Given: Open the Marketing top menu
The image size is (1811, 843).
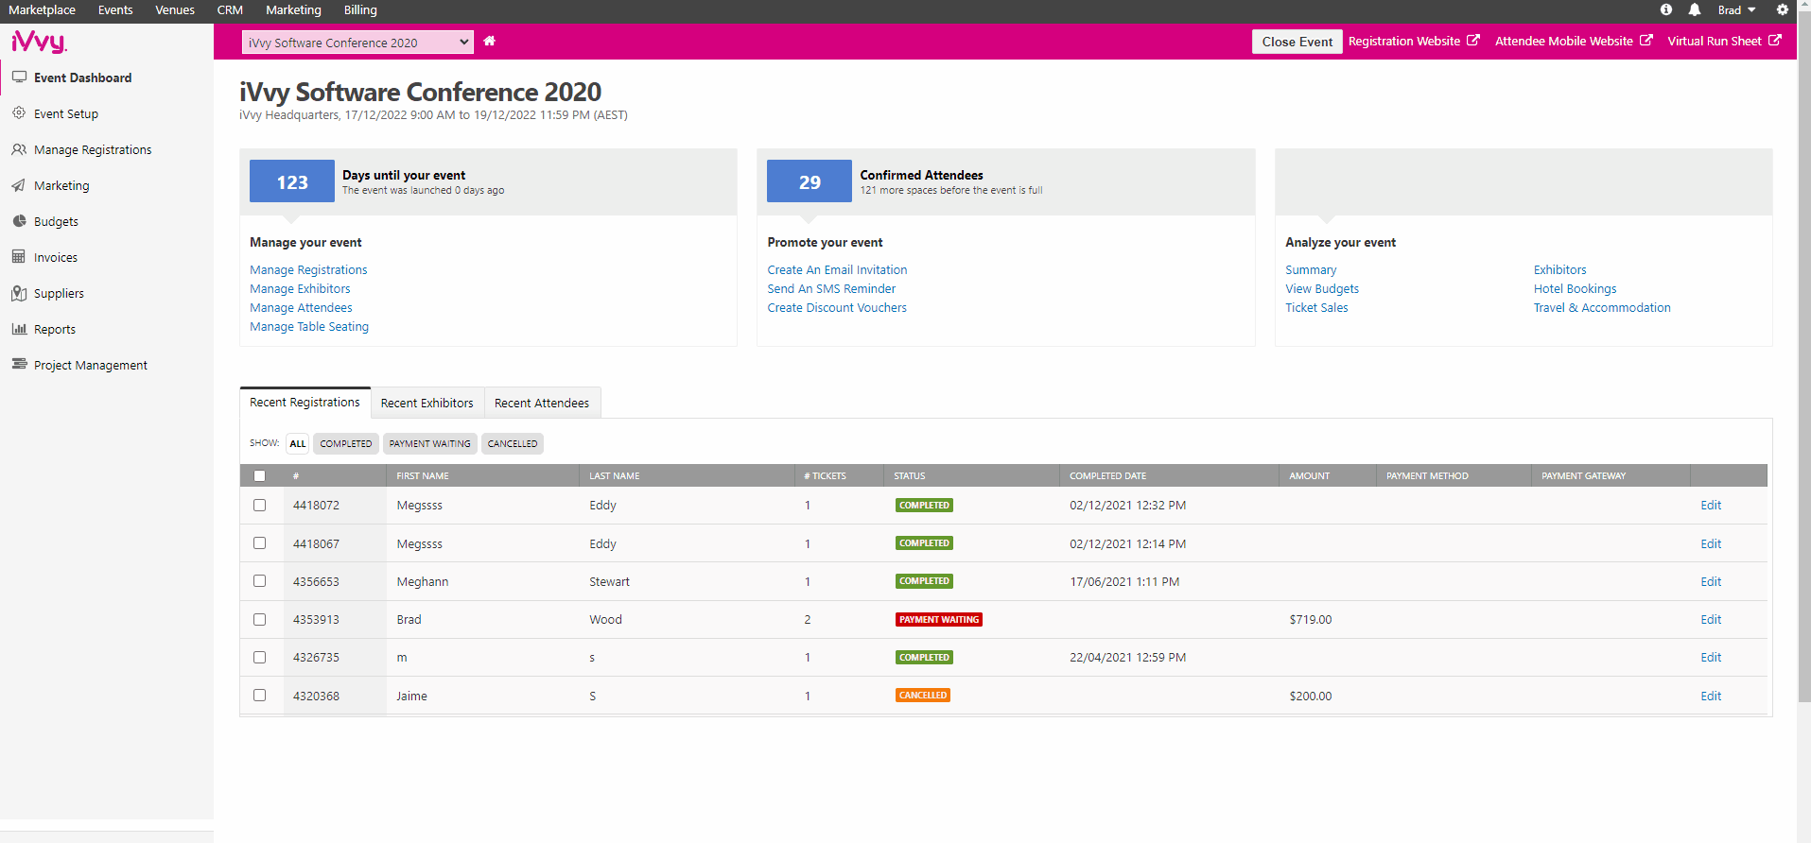Looking at the screenshot, I should tap(293, 9).
